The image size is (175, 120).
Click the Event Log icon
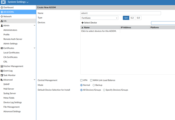pyautogui.click(x=2, y=71)
